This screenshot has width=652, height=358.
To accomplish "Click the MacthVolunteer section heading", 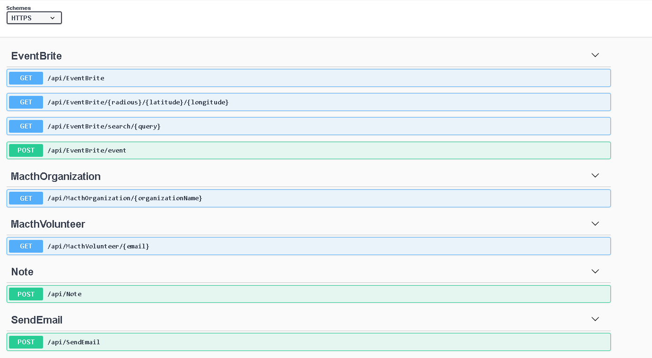I will (48, 224).
